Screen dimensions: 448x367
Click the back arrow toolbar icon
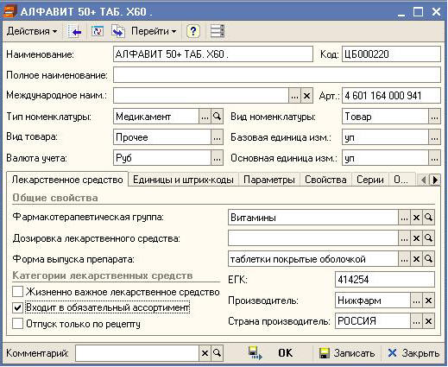[75, 31]
